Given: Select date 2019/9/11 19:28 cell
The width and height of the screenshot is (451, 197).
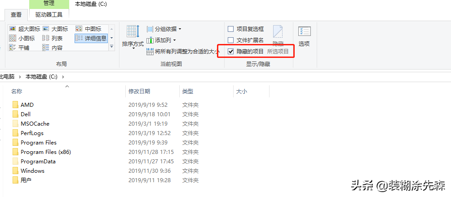Looking at the screenshot, I should tap(150, 180).
